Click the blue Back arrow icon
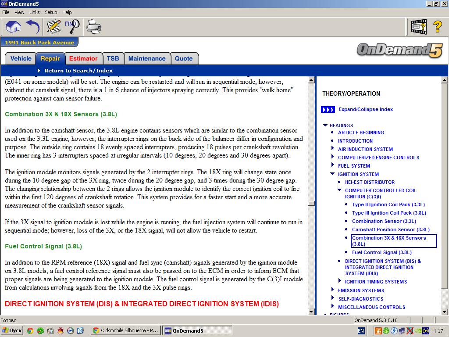The width and height of the screenshot is (449, 337). [33, 26]
